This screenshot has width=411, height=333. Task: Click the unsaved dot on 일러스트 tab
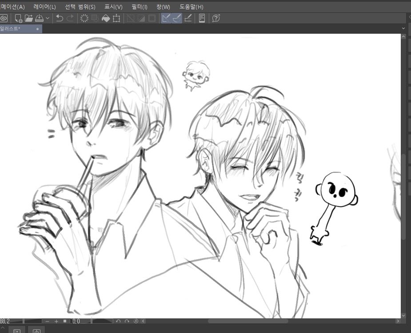coord(37,29)
